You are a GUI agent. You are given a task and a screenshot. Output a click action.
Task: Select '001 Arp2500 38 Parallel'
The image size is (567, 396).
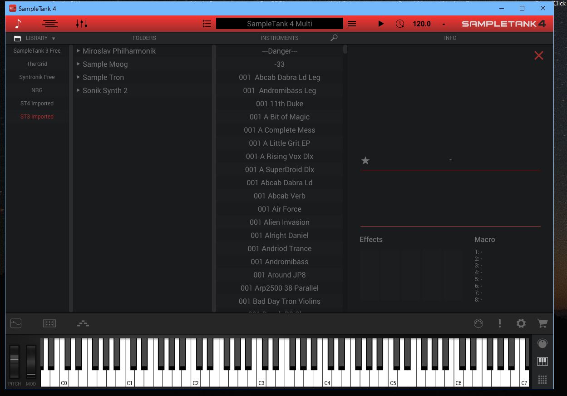coord(280,288)
